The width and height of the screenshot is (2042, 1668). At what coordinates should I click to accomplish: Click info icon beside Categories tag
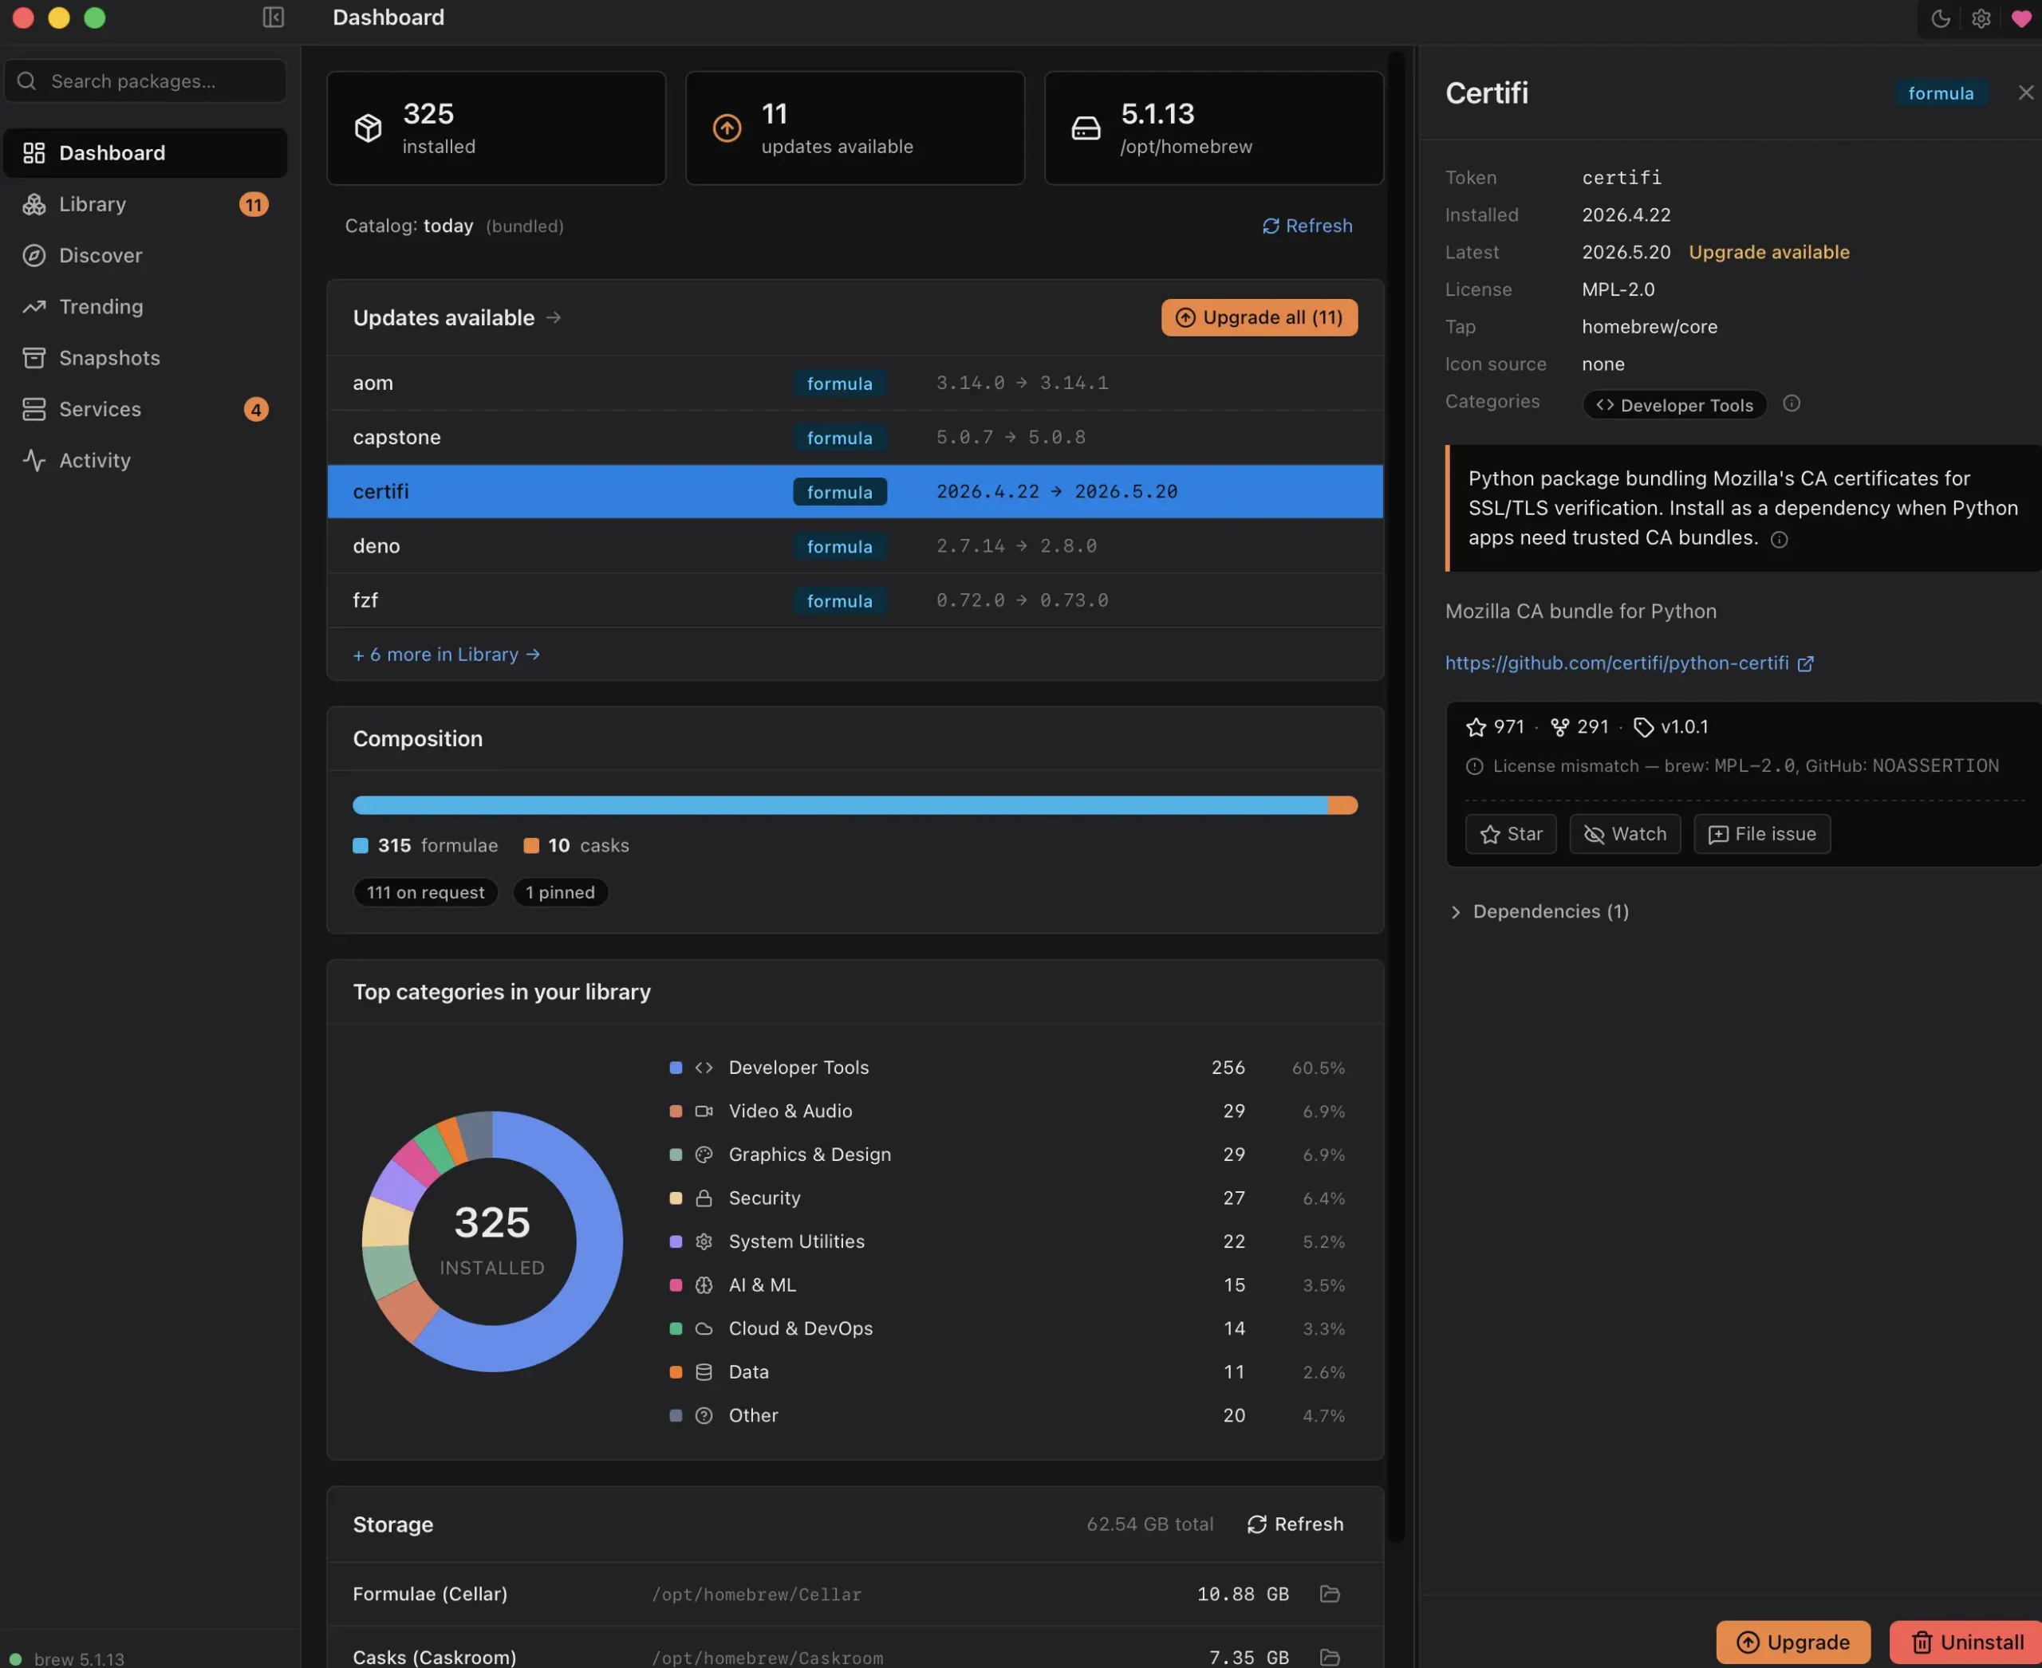click(x=1791, y=403)
